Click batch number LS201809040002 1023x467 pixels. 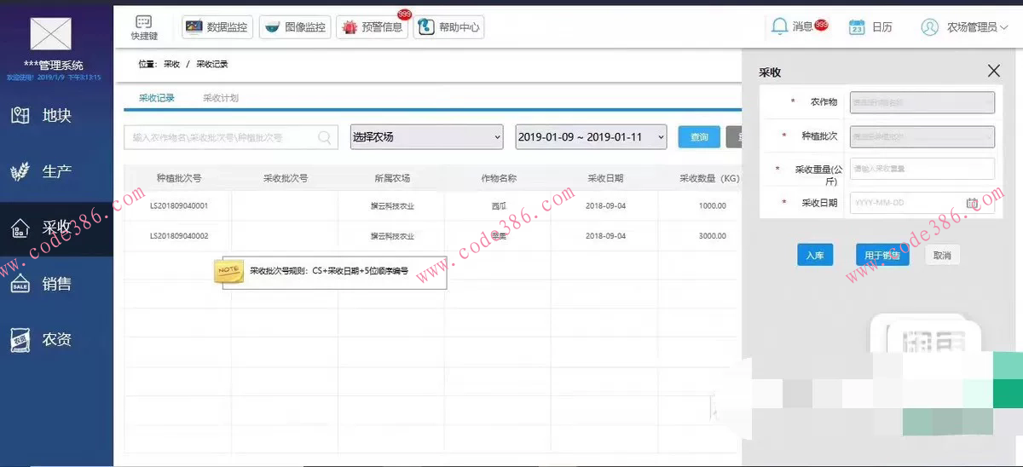pos(179,235)
